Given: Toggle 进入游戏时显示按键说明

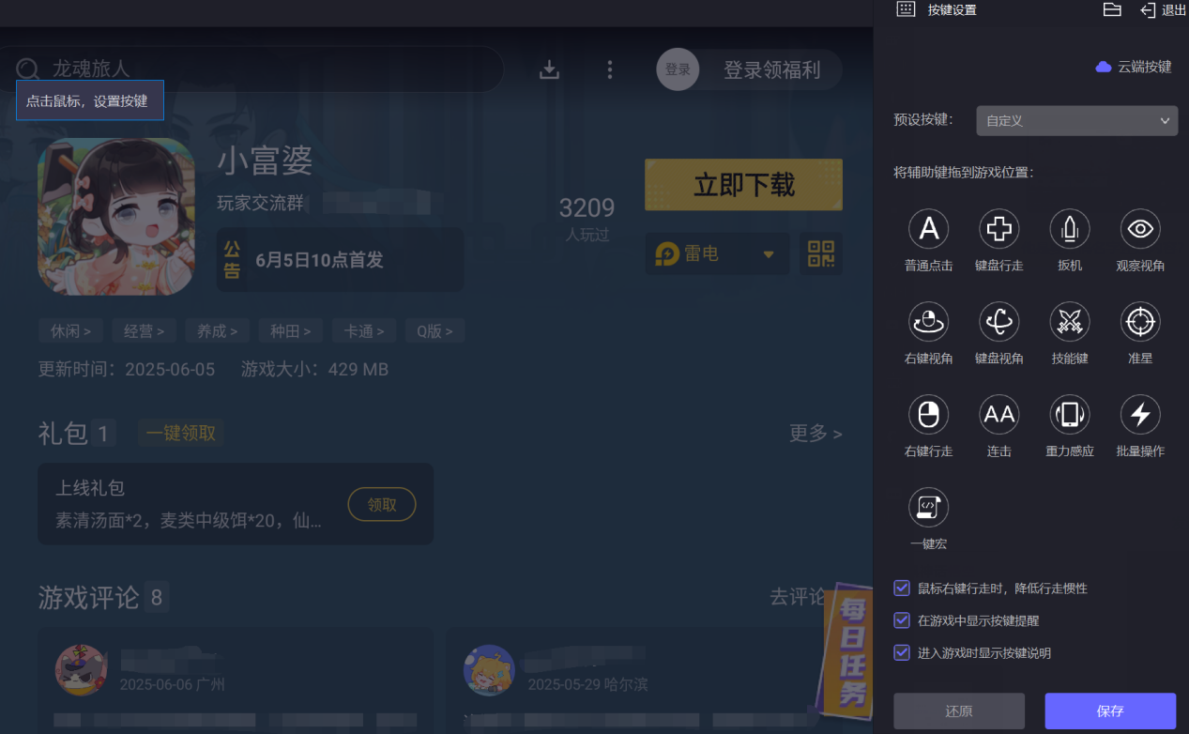Looking at the screenshot, I should click(x=901, y=652).
